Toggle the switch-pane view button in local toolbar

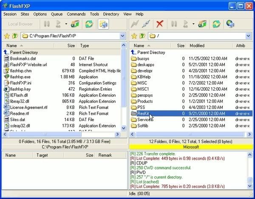[x=103, y=24]
